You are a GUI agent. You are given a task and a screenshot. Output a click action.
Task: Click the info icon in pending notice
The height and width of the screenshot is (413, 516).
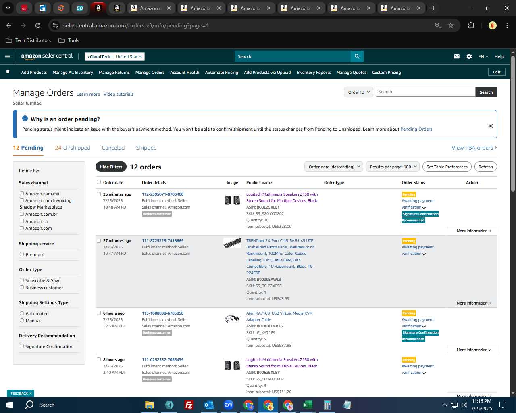pos(25,119)
